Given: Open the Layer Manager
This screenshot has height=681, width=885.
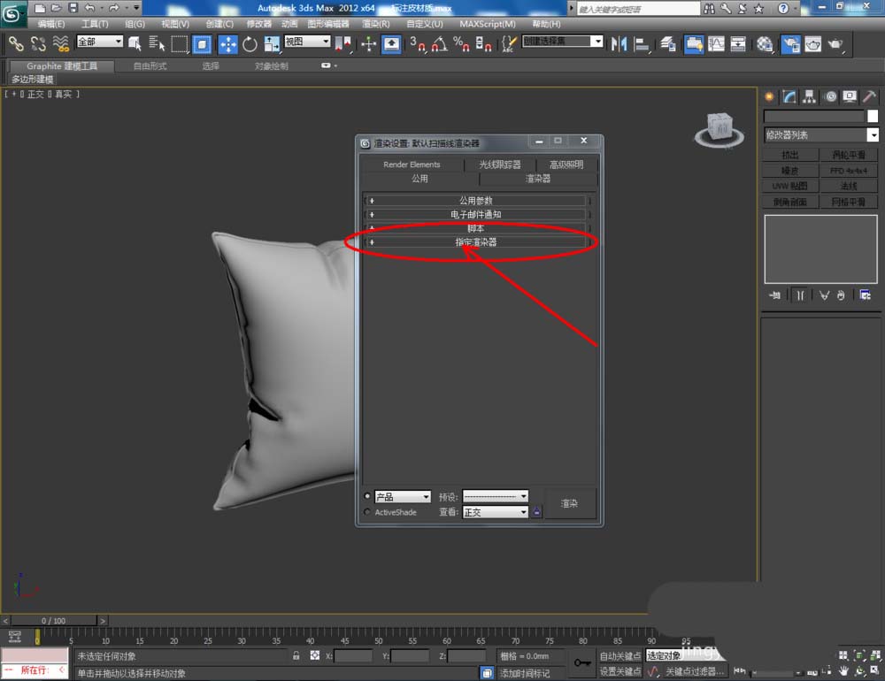Looking at the screenshot, I should coord(668,44).
